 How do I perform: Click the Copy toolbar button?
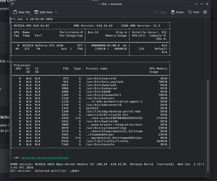pyautogui.click(x=160, y=12)
